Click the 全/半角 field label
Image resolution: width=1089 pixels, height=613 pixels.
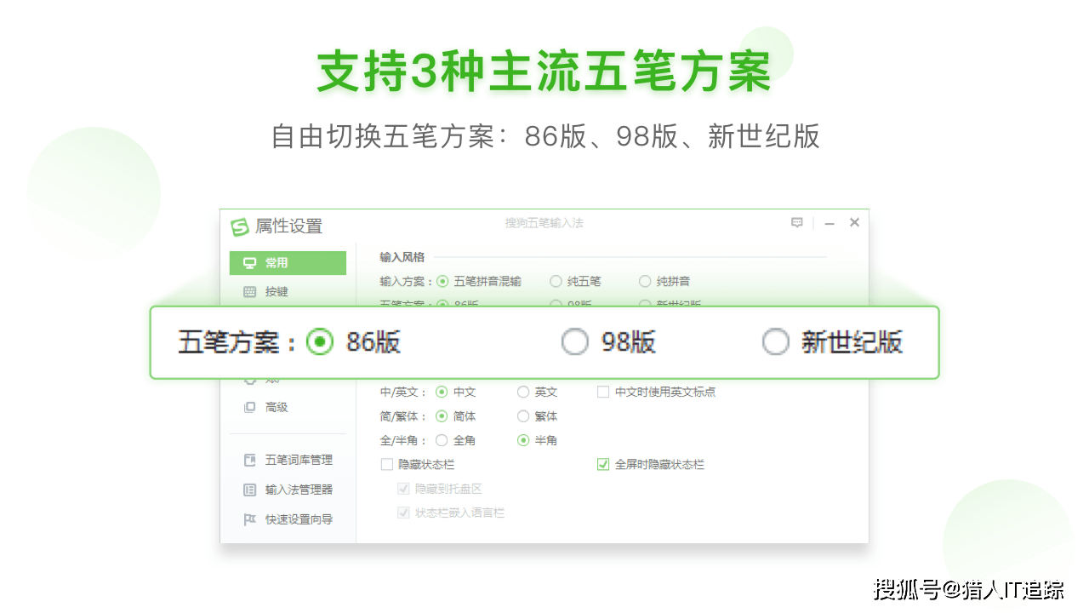click(404, 441)
